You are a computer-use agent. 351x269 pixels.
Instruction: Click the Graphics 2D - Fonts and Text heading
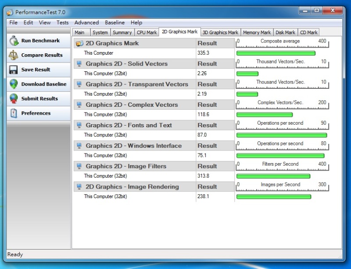pos(129,125)
